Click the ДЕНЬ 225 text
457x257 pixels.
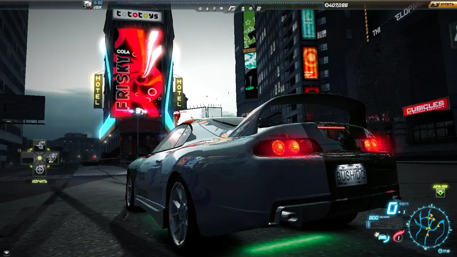440,187
